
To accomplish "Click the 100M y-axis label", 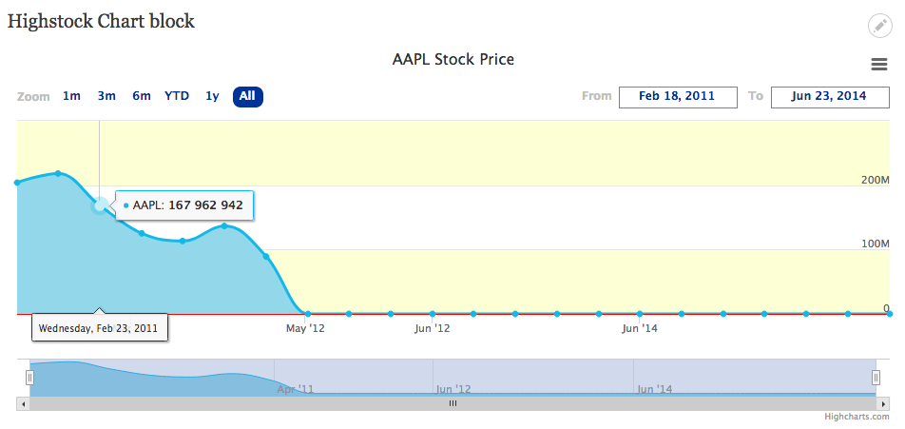I will (x=875, y=244).
